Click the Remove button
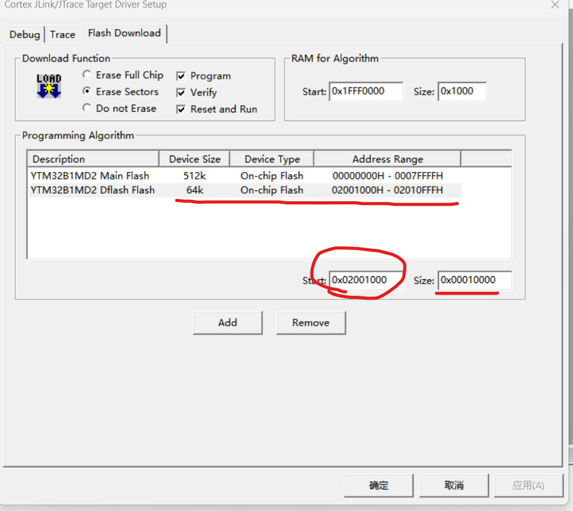573x511 pixels. click(311, 322)
